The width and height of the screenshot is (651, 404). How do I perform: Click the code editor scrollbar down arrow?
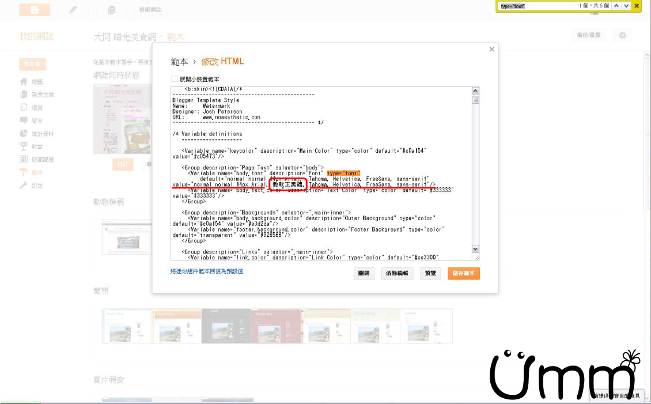[x=475, y=249]
